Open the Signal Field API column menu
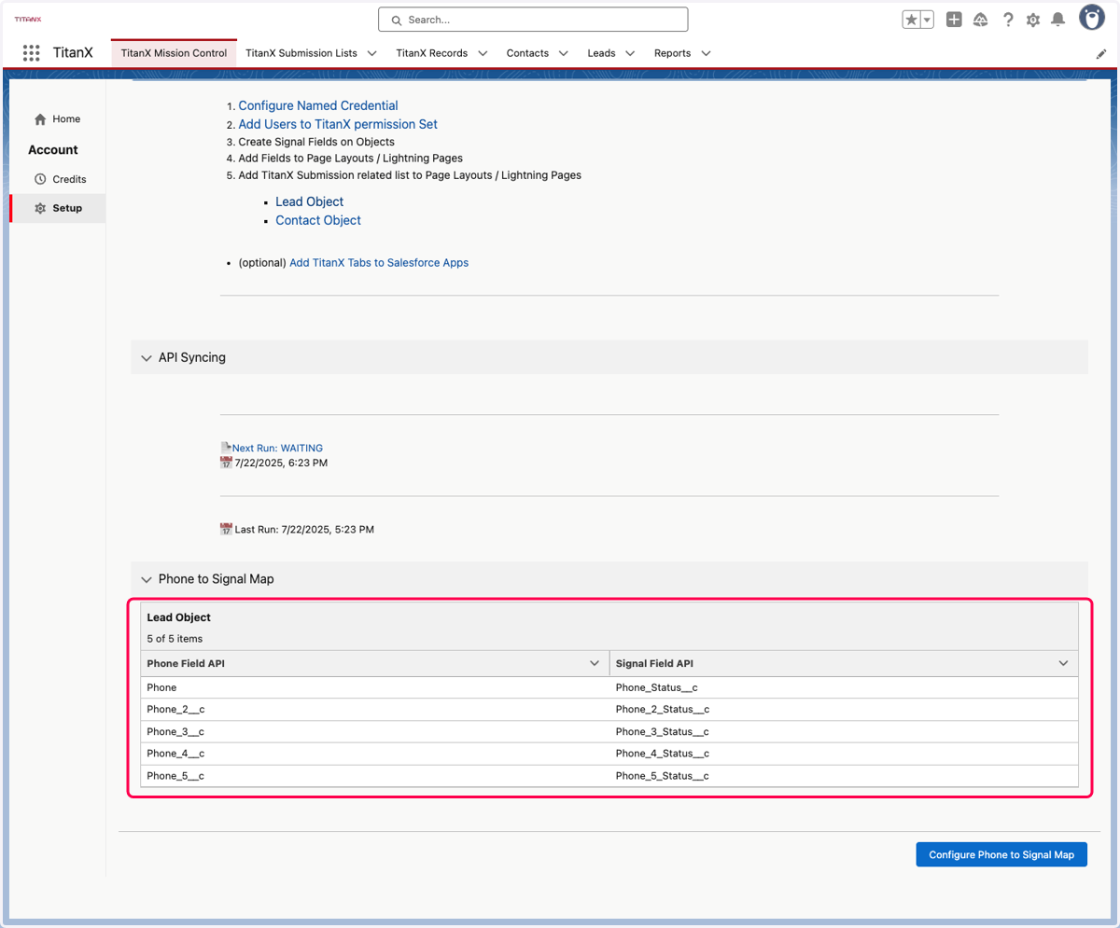 (1064, 663)
